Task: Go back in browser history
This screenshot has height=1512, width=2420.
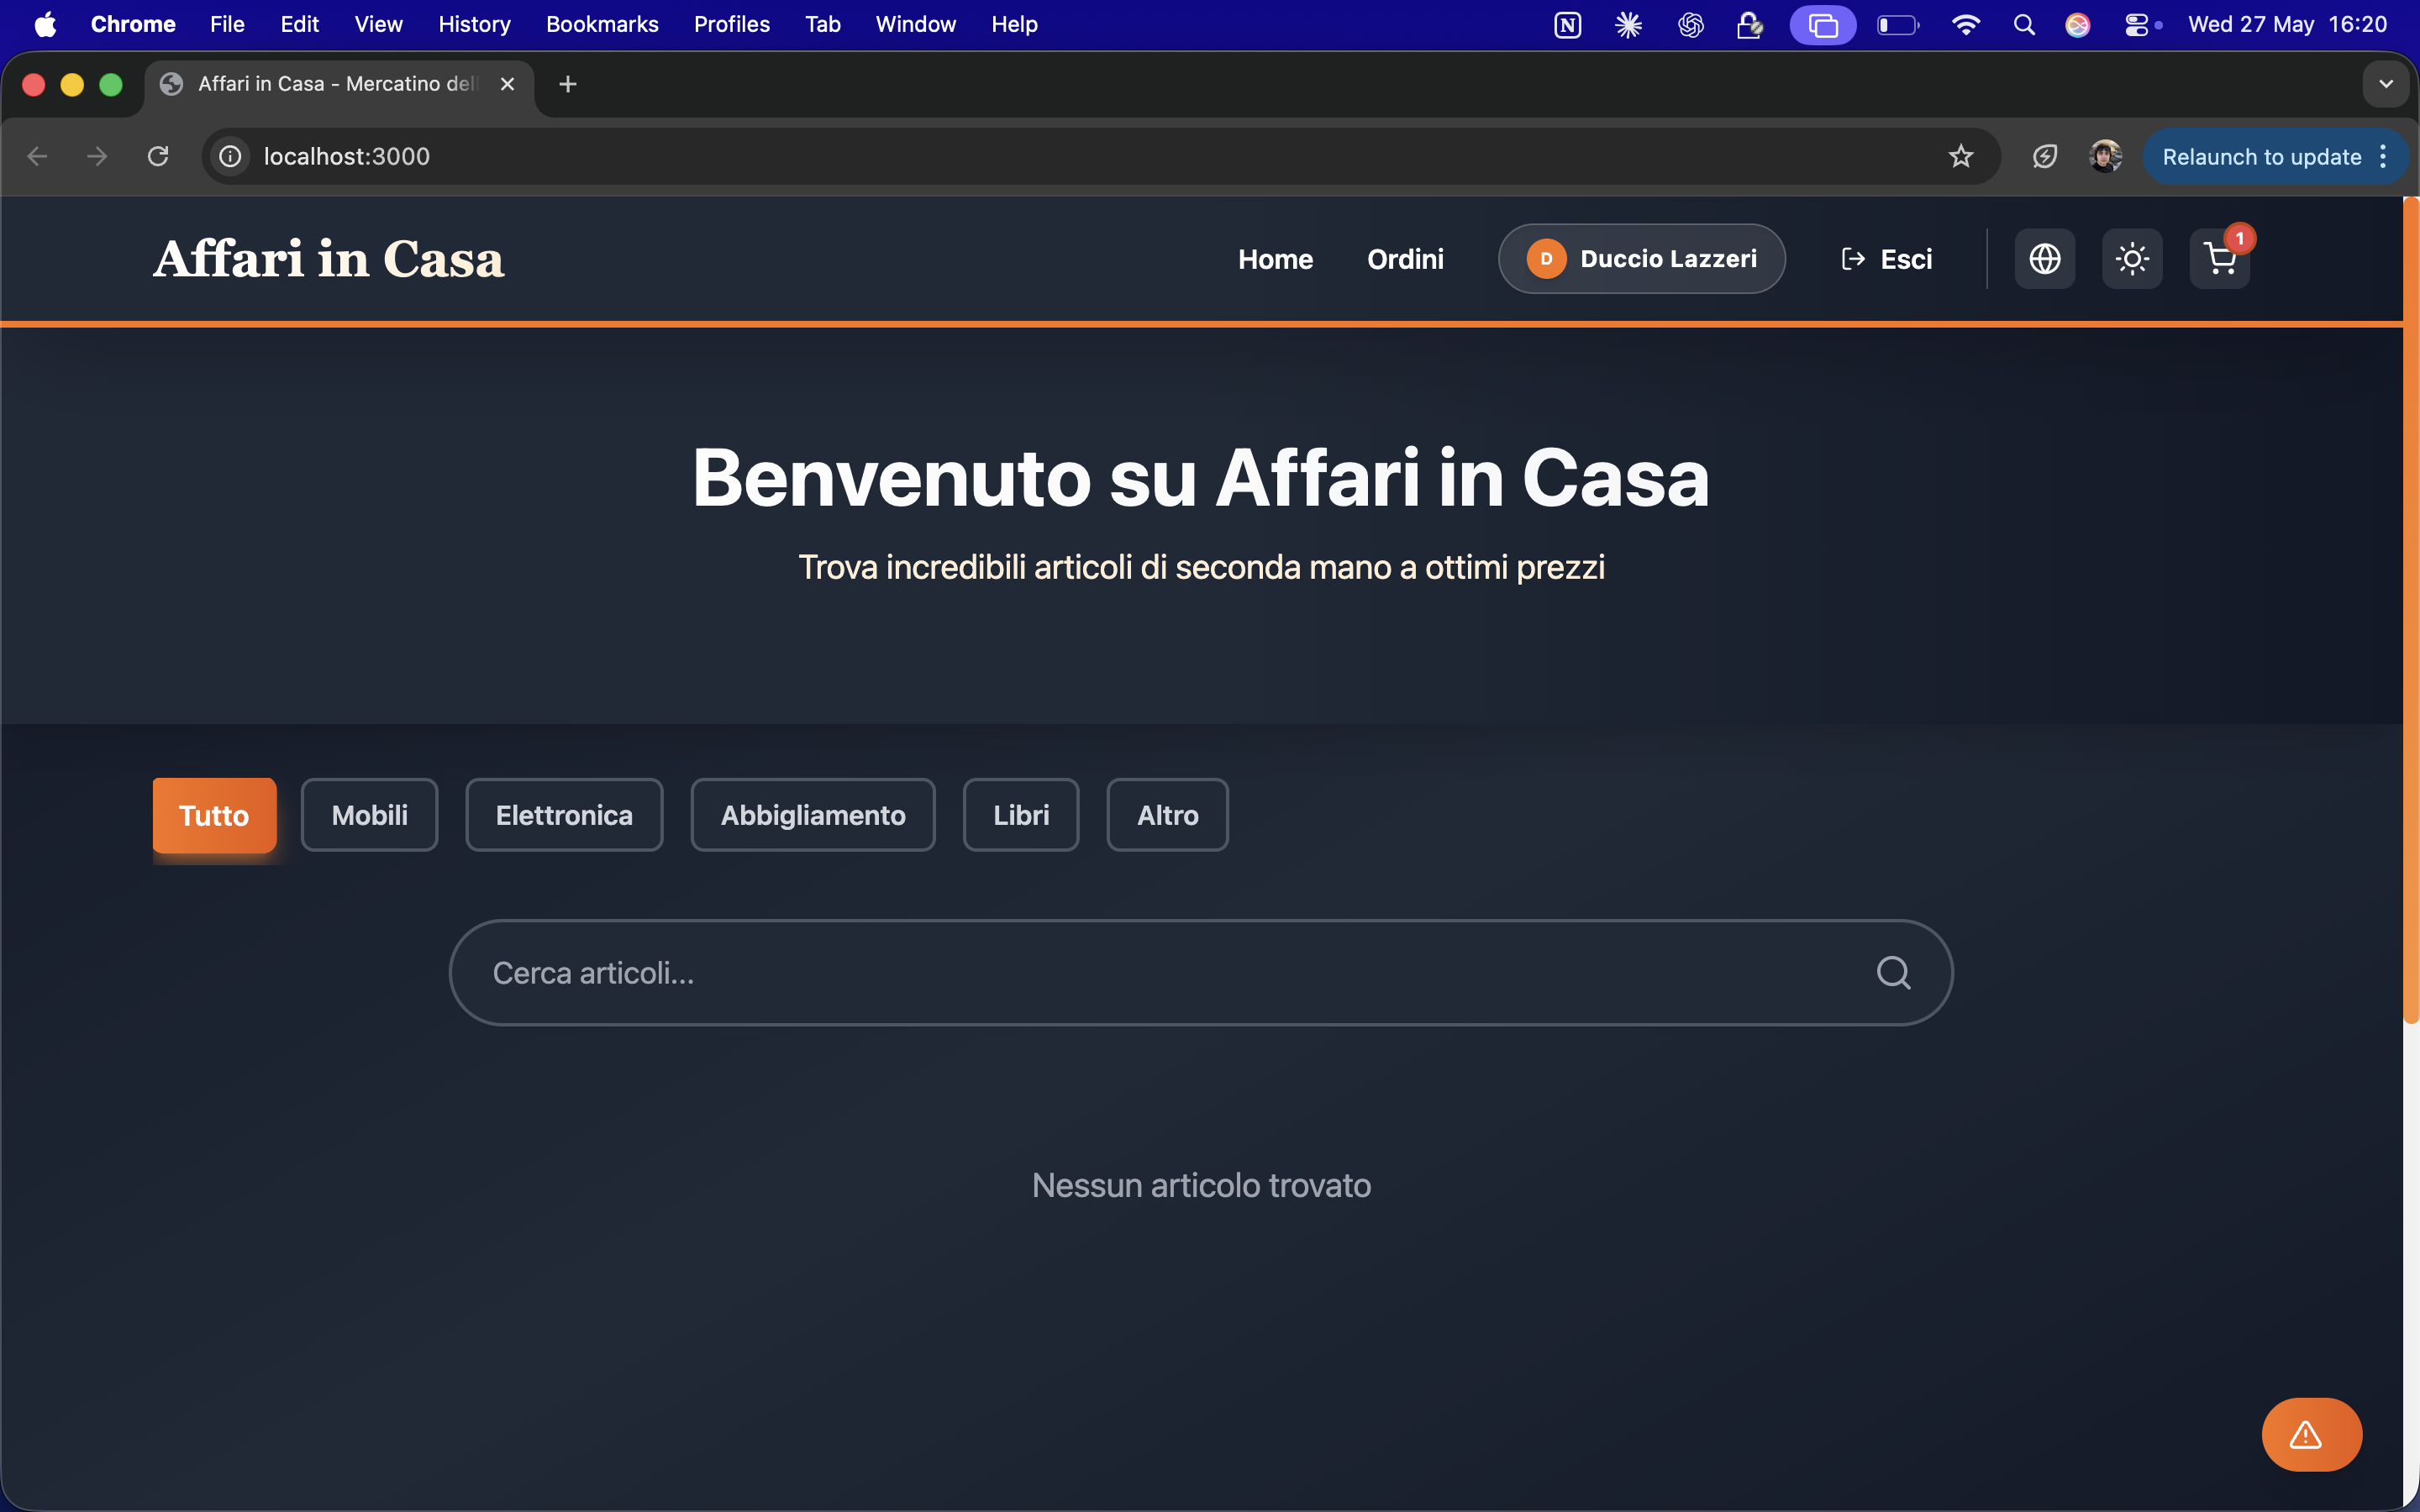Action: (x=37, y=156)
